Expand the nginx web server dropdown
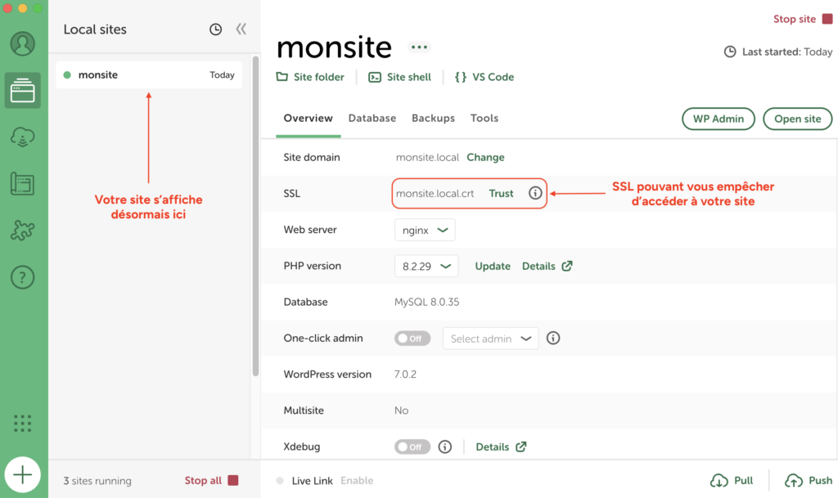This screenshot has width=838, height=498. coord(425,230)
